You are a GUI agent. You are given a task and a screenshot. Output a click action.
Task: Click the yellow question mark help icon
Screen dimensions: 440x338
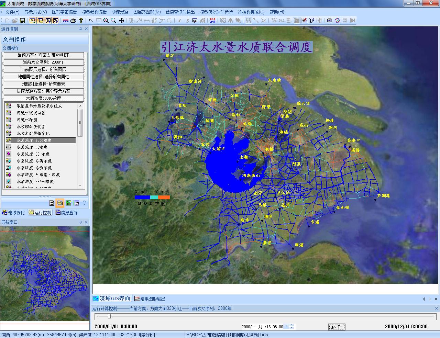tap(81, 21)
